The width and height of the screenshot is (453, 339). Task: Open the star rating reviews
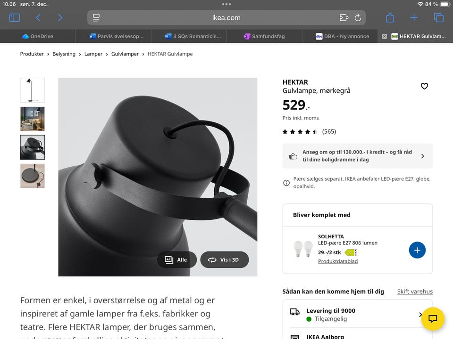click(x=300, y=132)
